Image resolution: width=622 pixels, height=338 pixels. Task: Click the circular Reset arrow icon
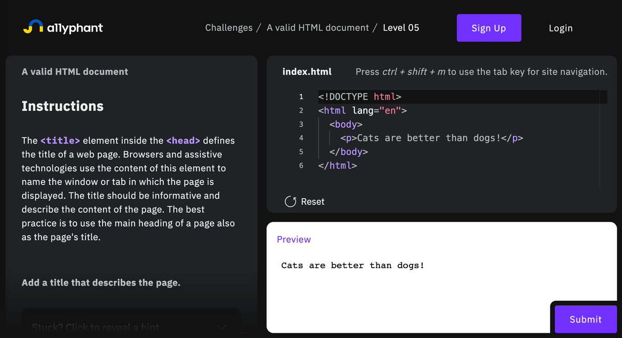coord(291,201)
